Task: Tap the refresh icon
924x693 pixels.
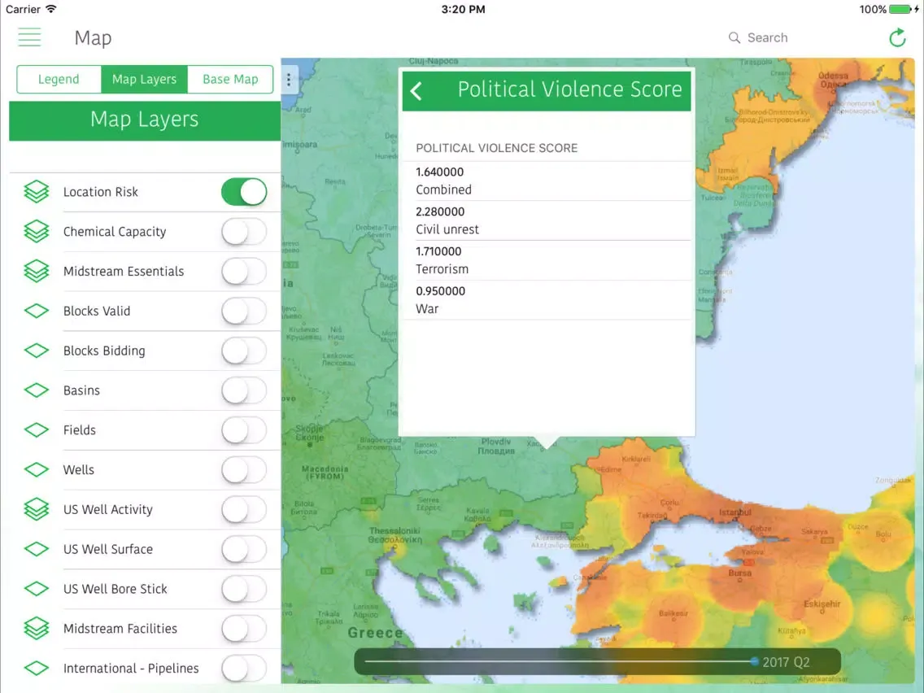Action: (897, 37)
